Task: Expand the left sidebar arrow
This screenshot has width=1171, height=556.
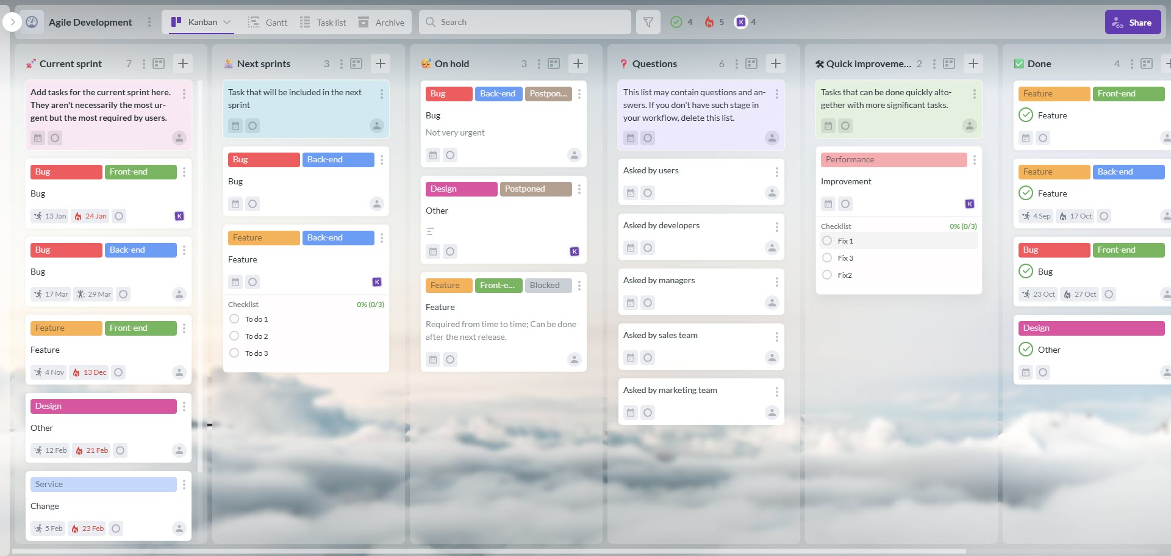Action: [x=11, y=21]
